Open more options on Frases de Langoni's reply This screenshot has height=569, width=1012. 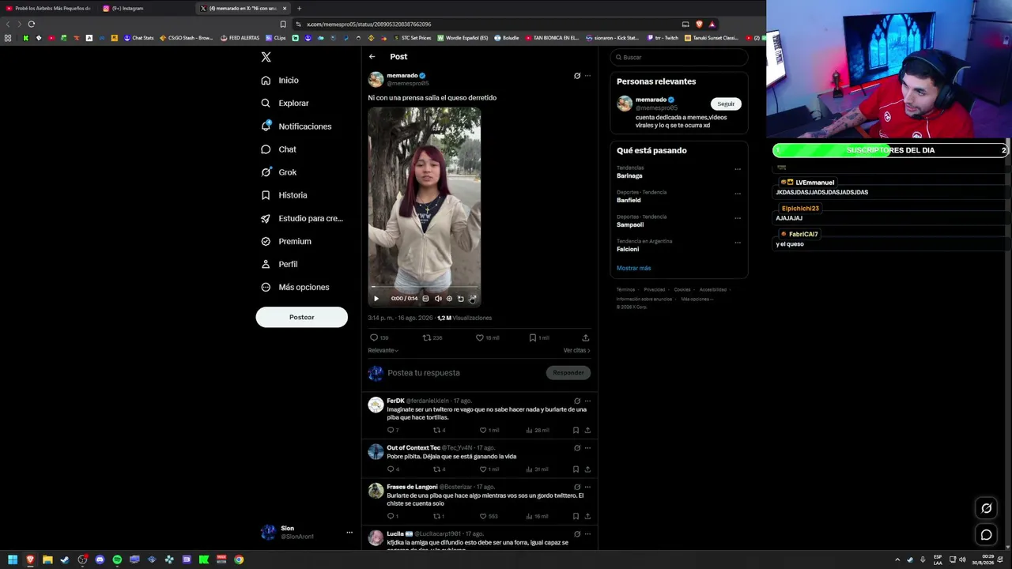pos(587,487)
